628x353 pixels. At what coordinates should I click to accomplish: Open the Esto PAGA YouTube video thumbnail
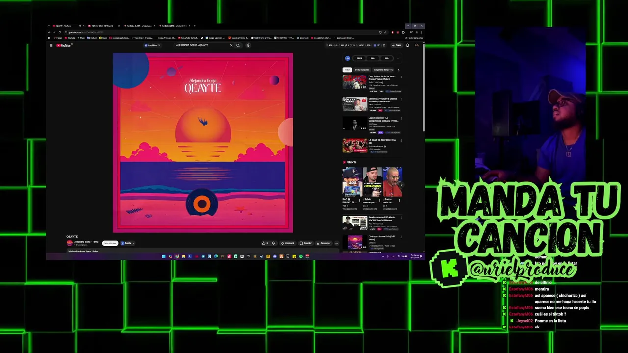coord(355,104)
